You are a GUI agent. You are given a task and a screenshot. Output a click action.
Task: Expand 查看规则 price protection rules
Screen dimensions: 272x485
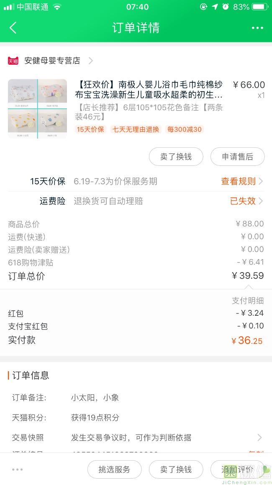(242, 181)
